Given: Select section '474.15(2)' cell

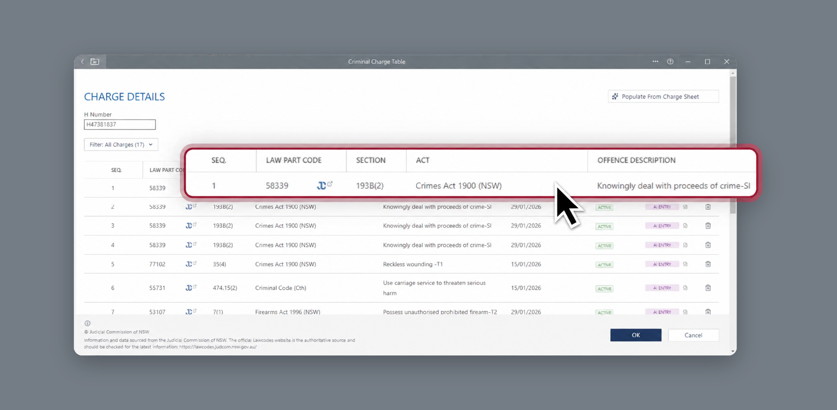Looking at the screenshot, I should 225,288.
